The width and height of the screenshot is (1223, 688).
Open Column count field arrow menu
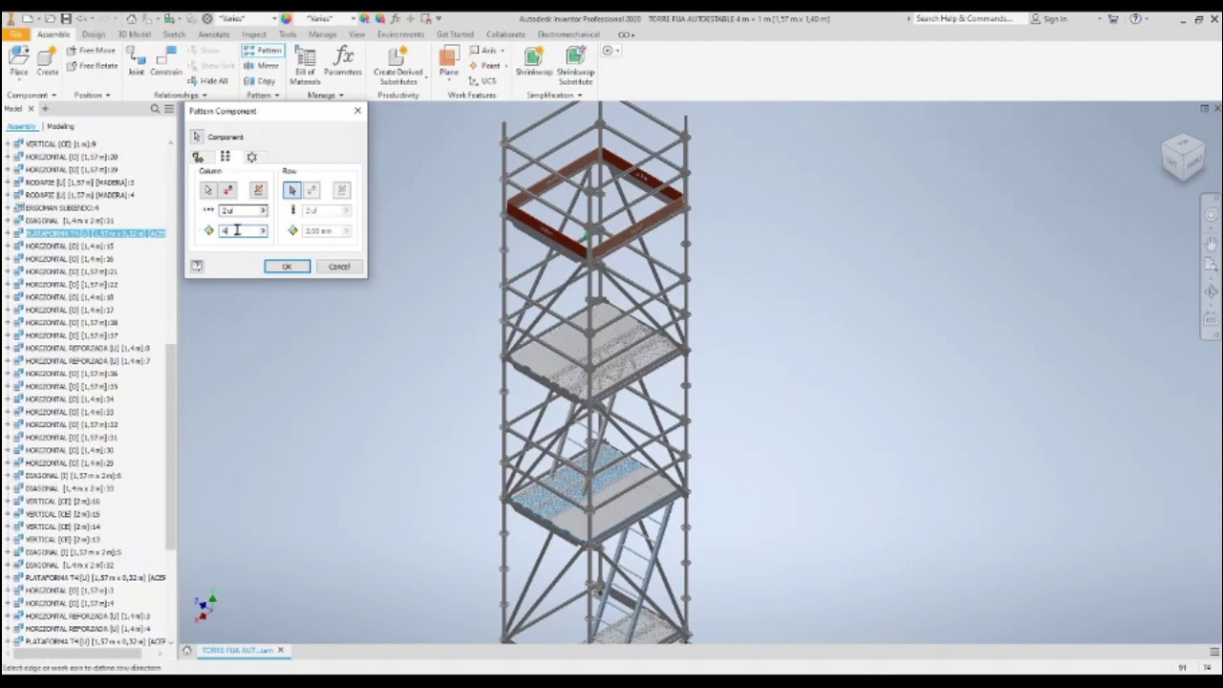pyautogui.click(x=263, y=210)
